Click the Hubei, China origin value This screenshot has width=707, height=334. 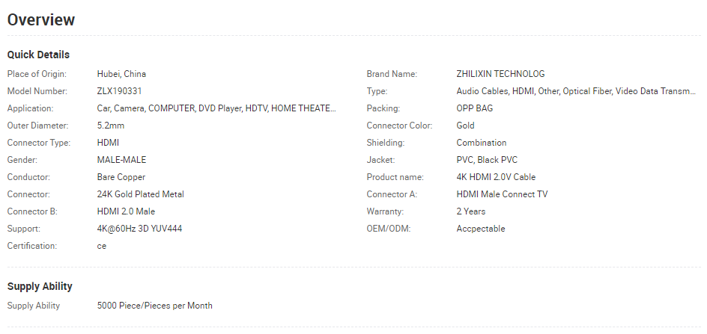coord(121,74)
